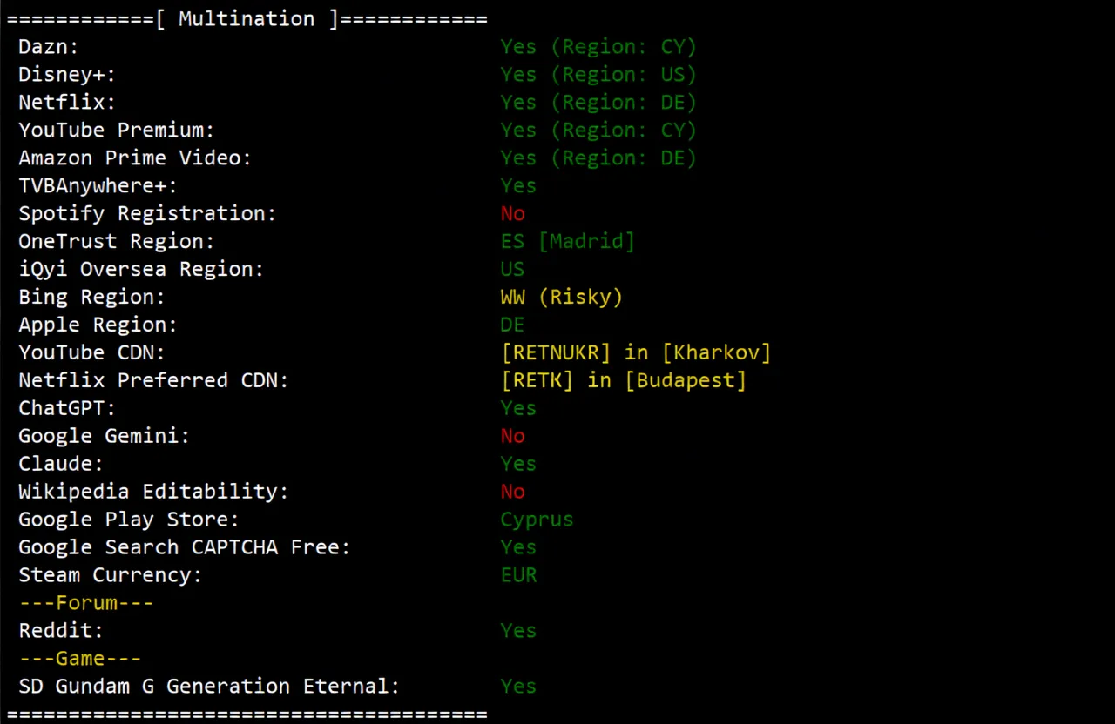Viewport: 1115px width, 724px height.
Task: Click the '[RETNUKR] in [Kharkov]' value
Action: point(636,353)
